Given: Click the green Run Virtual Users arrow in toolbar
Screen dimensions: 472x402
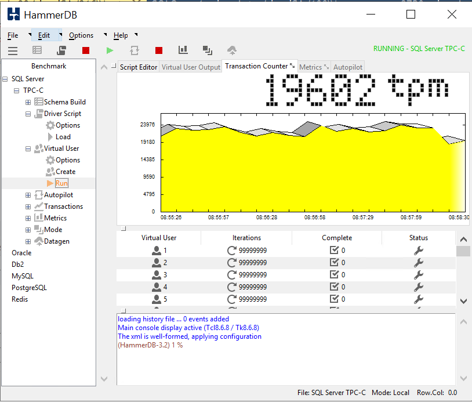Looking at the screenshot, I should click(110, 50).
